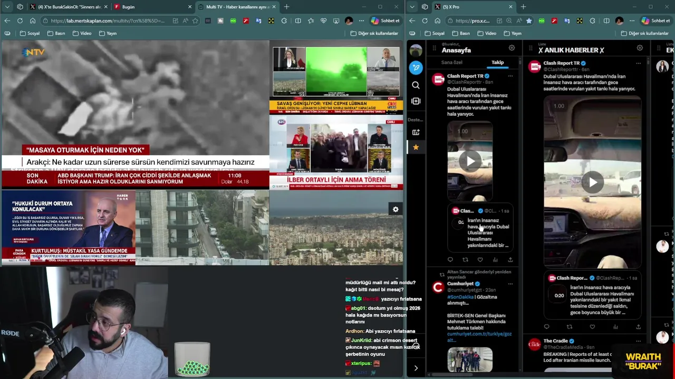
Task: Open the Basın bookmarks folder in left browser
Action: tap(56, 33)
